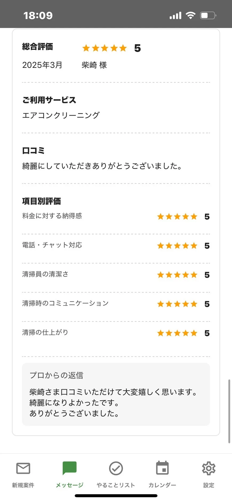Tap the 柴崎 様 reviewer name
The image size is (232, 502).
tap(94, 65)
